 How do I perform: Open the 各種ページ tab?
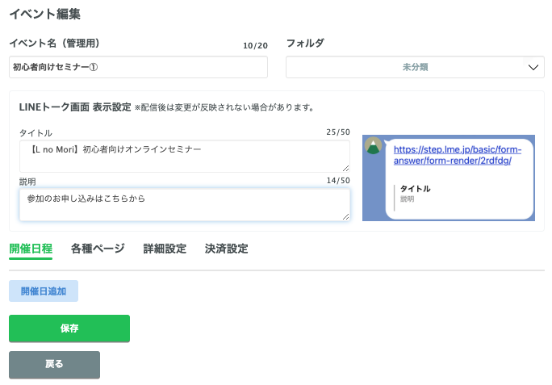click(x=98, y=249)
